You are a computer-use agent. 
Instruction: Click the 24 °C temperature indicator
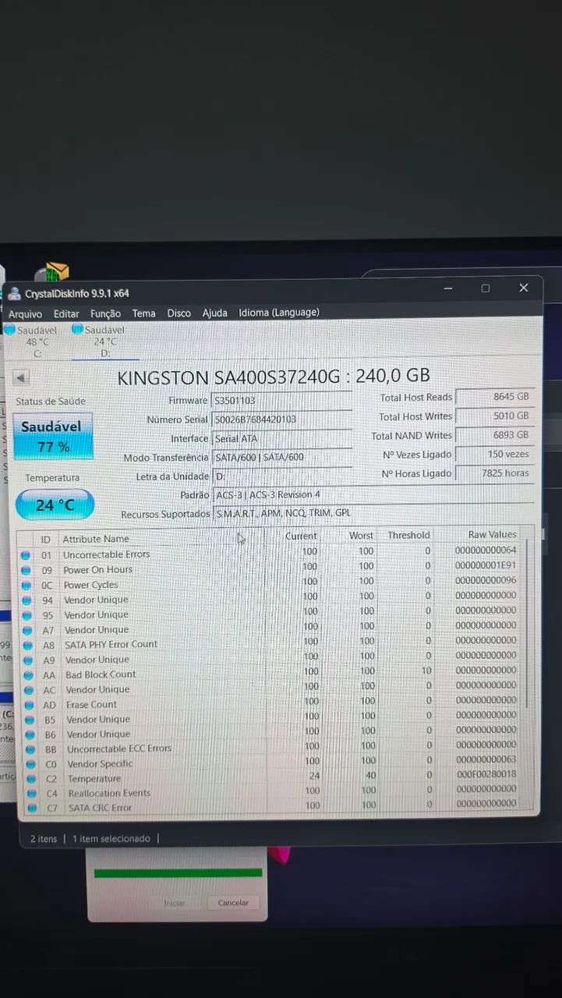[54, 505]
